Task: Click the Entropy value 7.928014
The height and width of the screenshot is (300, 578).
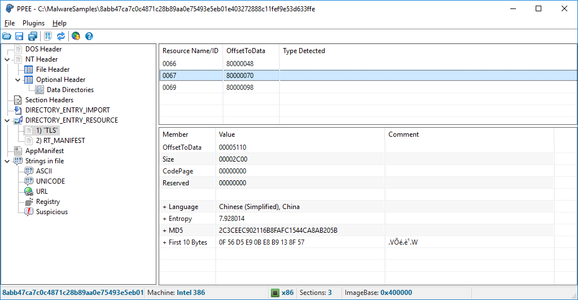Action: (x=232, y=219)
